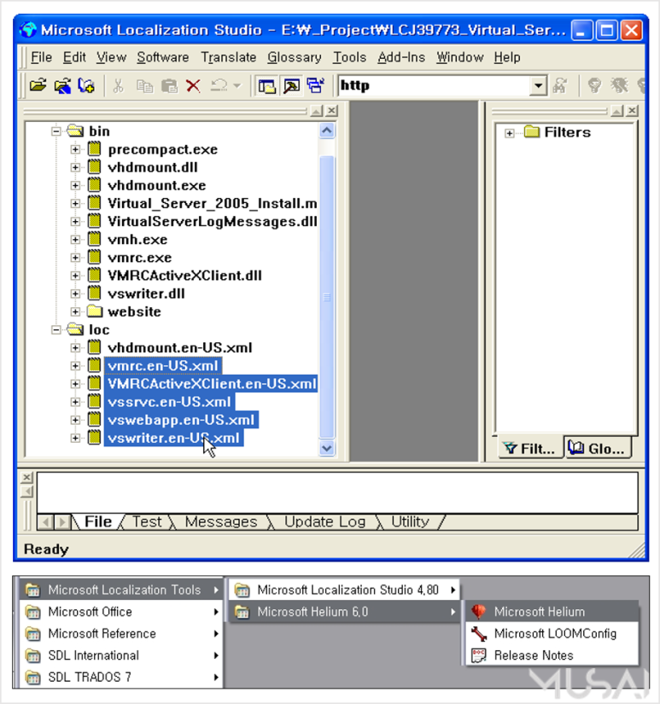Switch to the Test output tab
This screenshot has width=660, height=704.
[147, 521]
